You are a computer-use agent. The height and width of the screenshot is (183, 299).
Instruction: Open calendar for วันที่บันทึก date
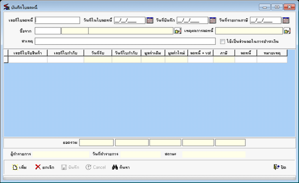tap(213, 20)
